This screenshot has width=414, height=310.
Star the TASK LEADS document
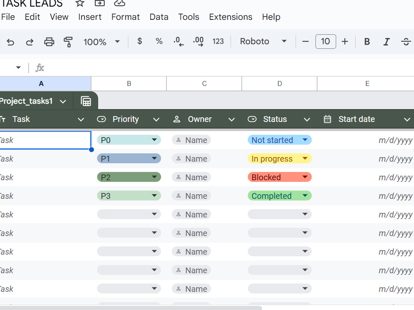79,3
